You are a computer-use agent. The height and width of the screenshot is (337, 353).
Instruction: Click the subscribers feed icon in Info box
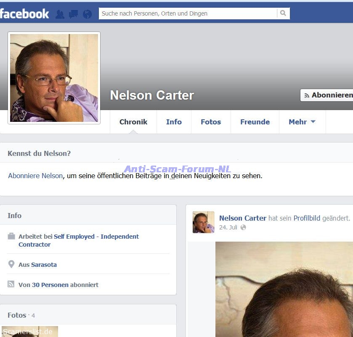click(x=11, y=284)
